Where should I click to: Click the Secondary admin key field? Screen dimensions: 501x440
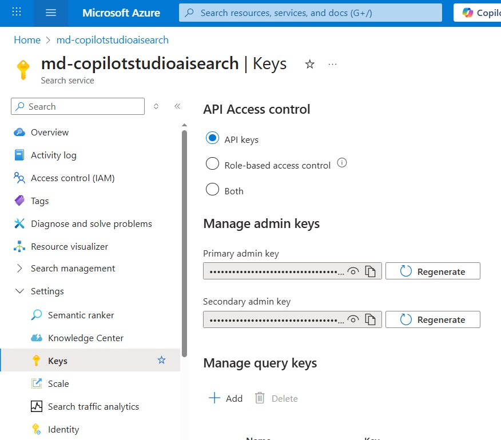pyautogui.click(x=292, y=319)
